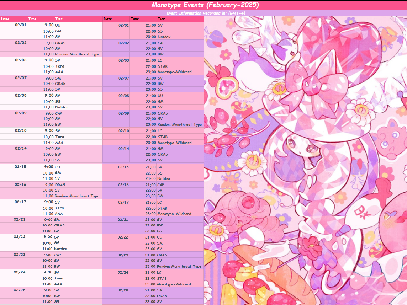
Task: Click the "ORAS" tier for 02/28 at 22:00
Action: pos(162,296)
